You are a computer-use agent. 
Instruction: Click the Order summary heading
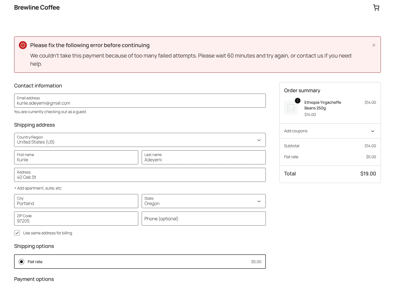click(x=302, y=91)
